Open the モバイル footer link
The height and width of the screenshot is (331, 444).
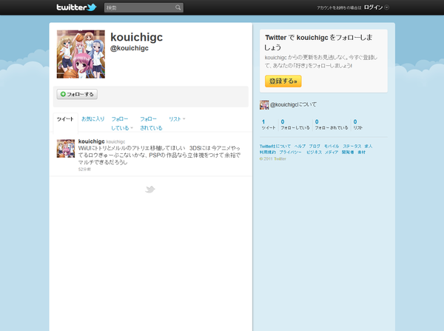[x=332, y=146]
